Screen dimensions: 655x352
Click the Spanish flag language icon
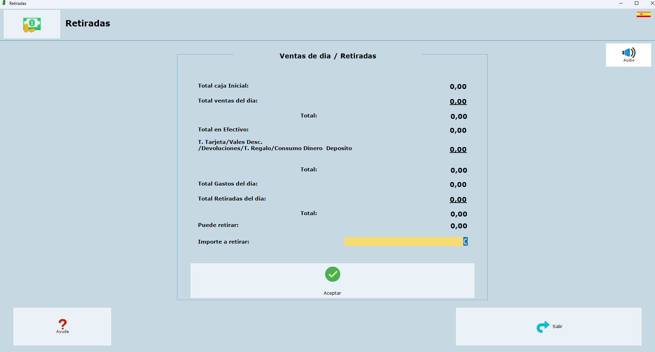coord(643,14)
